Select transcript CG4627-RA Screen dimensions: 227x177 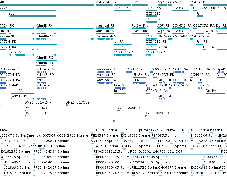[x=170, y=39]
